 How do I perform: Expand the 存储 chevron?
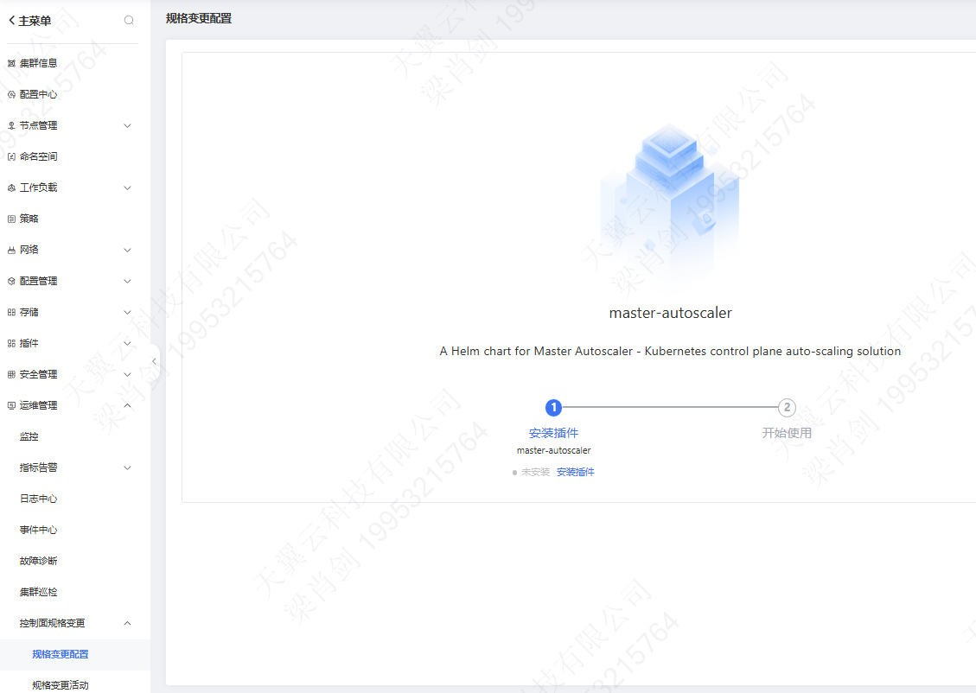(128, 312)
